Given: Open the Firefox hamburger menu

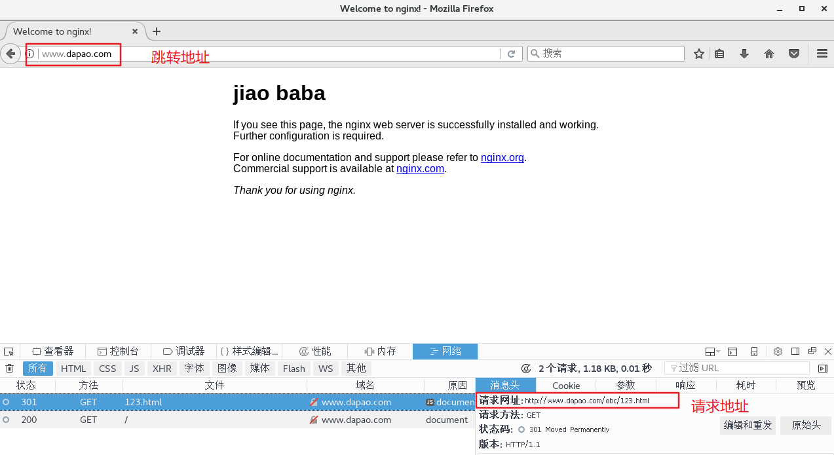Looking at the screenshot, I should (822, 54).
